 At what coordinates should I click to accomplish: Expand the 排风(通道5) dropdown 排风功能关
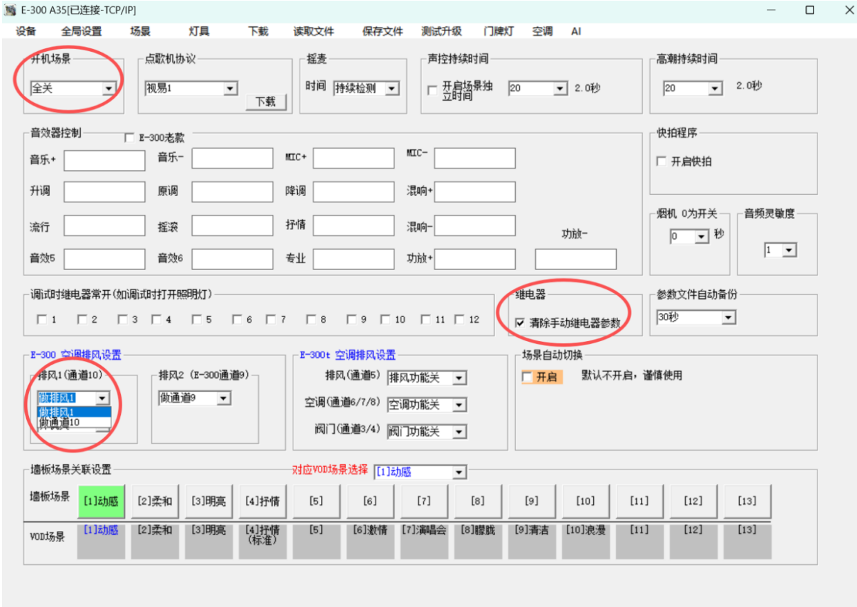459,378
